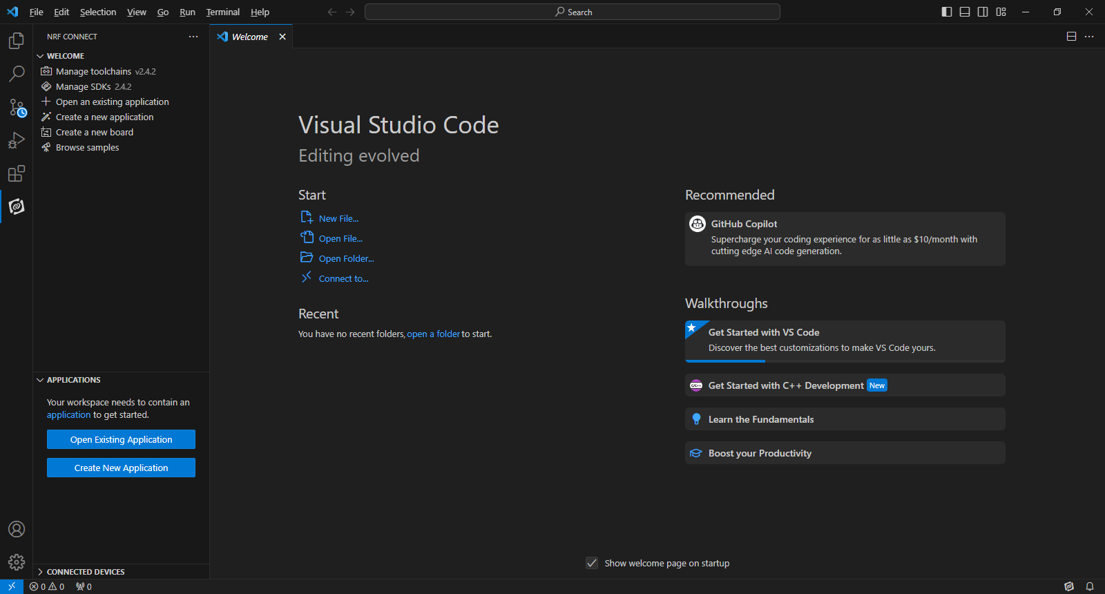Click the Open Folder... link
1105x594 pixels.
(346, 258)
